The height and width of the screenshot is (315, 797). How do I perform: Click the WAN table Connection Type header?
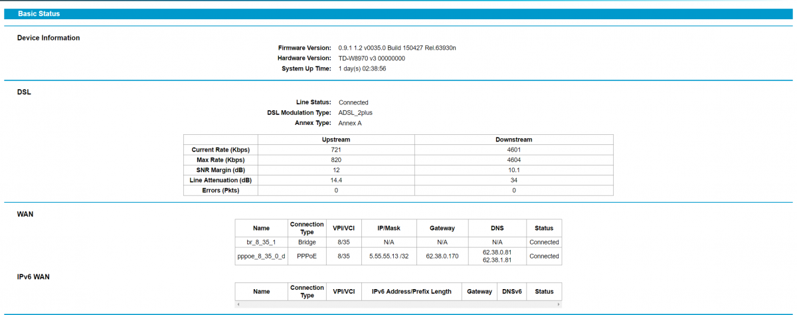[x=307, y=228]
